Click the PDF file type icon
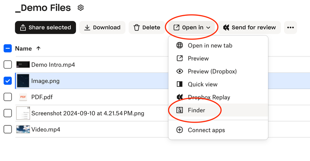The height and width of the screenshot is (161, 310). 23,97
